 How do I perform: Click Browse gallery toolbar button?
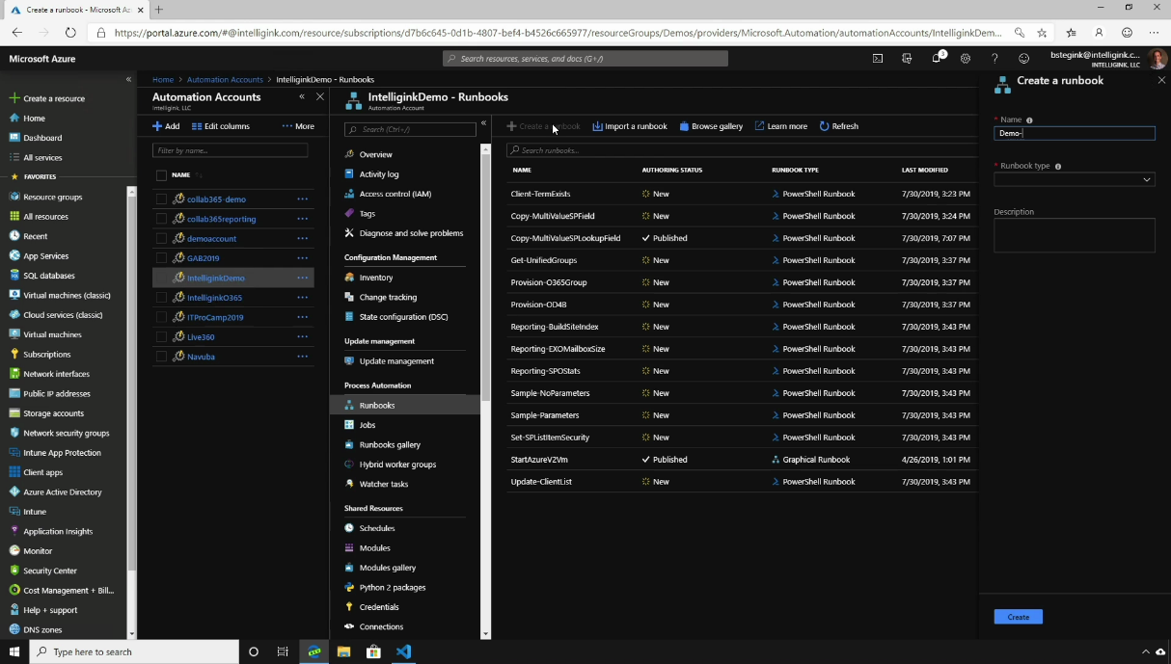pos(711,126)
